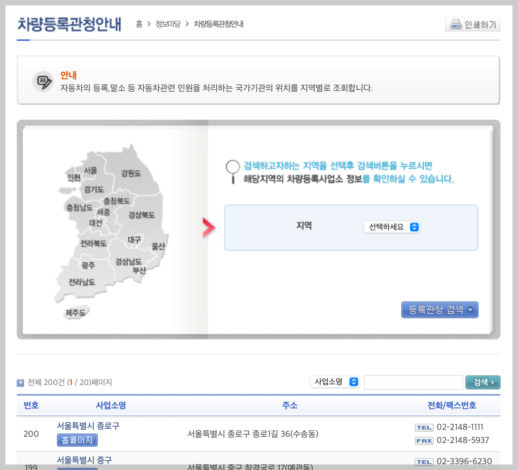Select 경기도 region on the map
Viewport: 518px width, 470px height.
(94, 189)
